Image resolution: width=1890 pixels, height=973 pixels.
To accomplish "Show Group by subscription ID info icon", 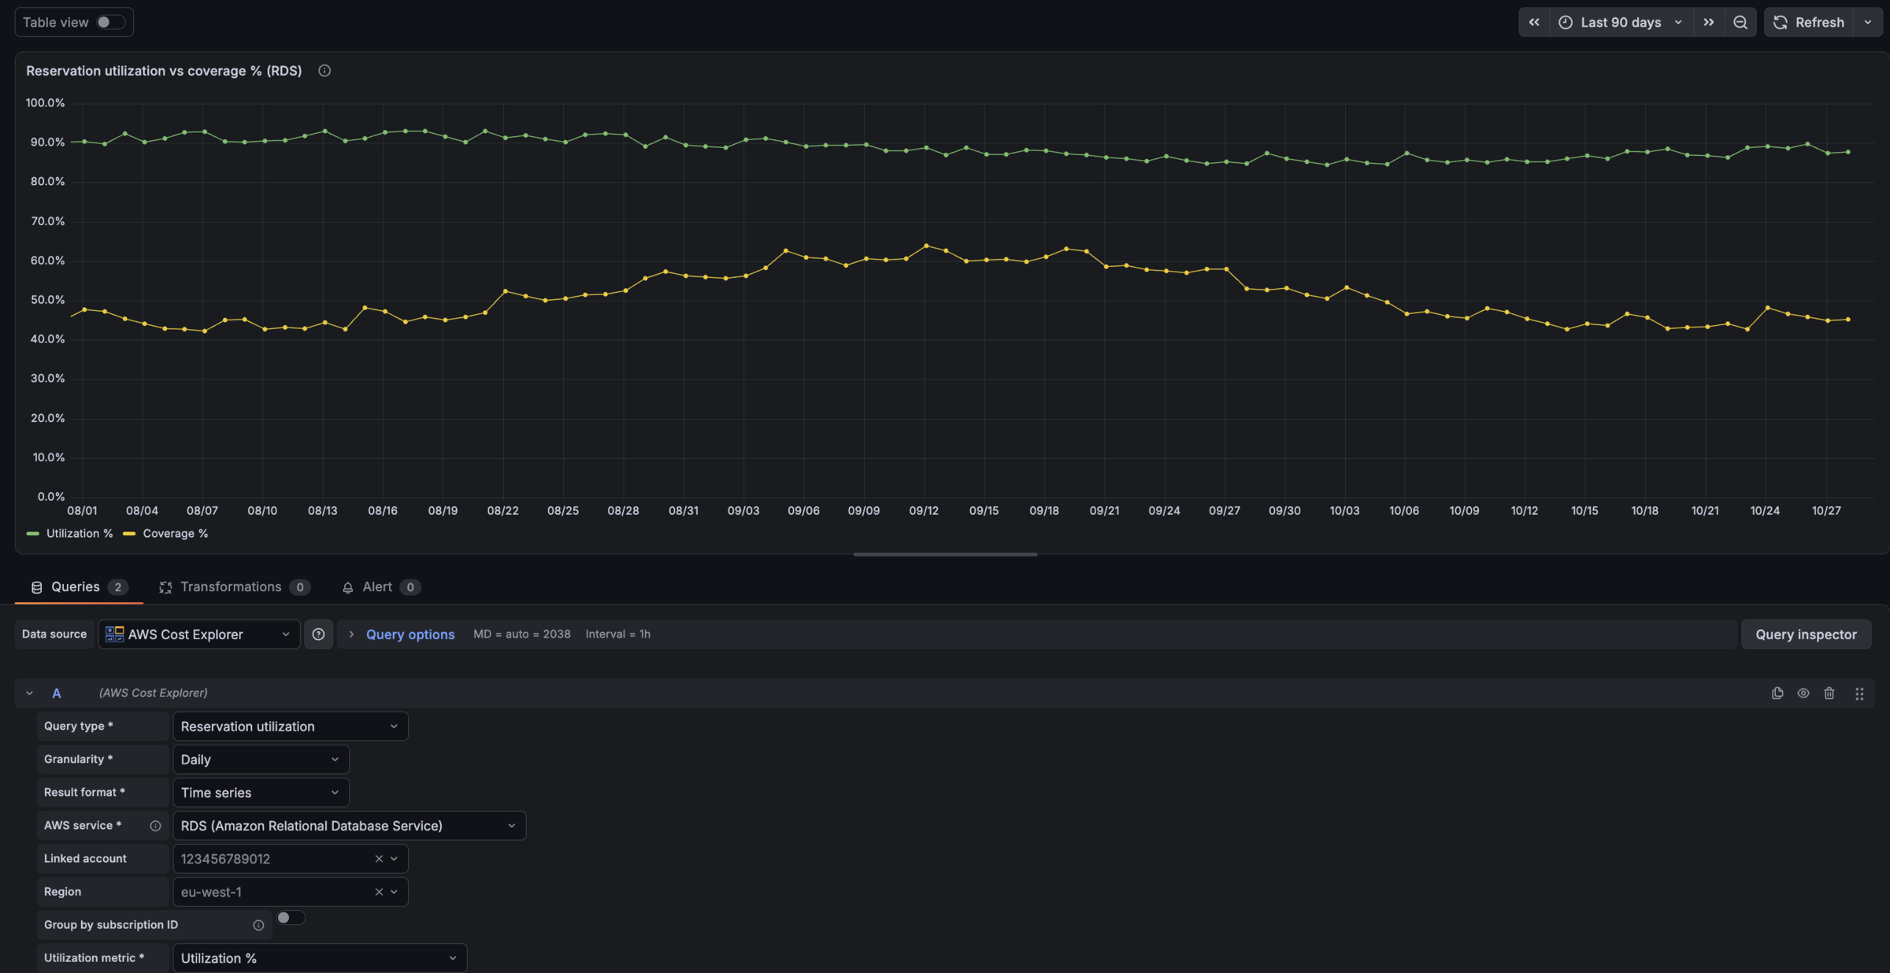I will coord(258,925).
